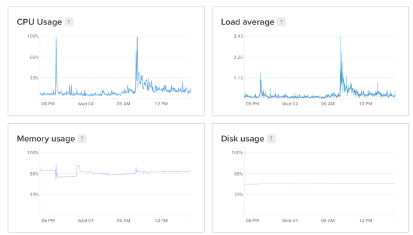Open the Memory usage help icon

82,138
